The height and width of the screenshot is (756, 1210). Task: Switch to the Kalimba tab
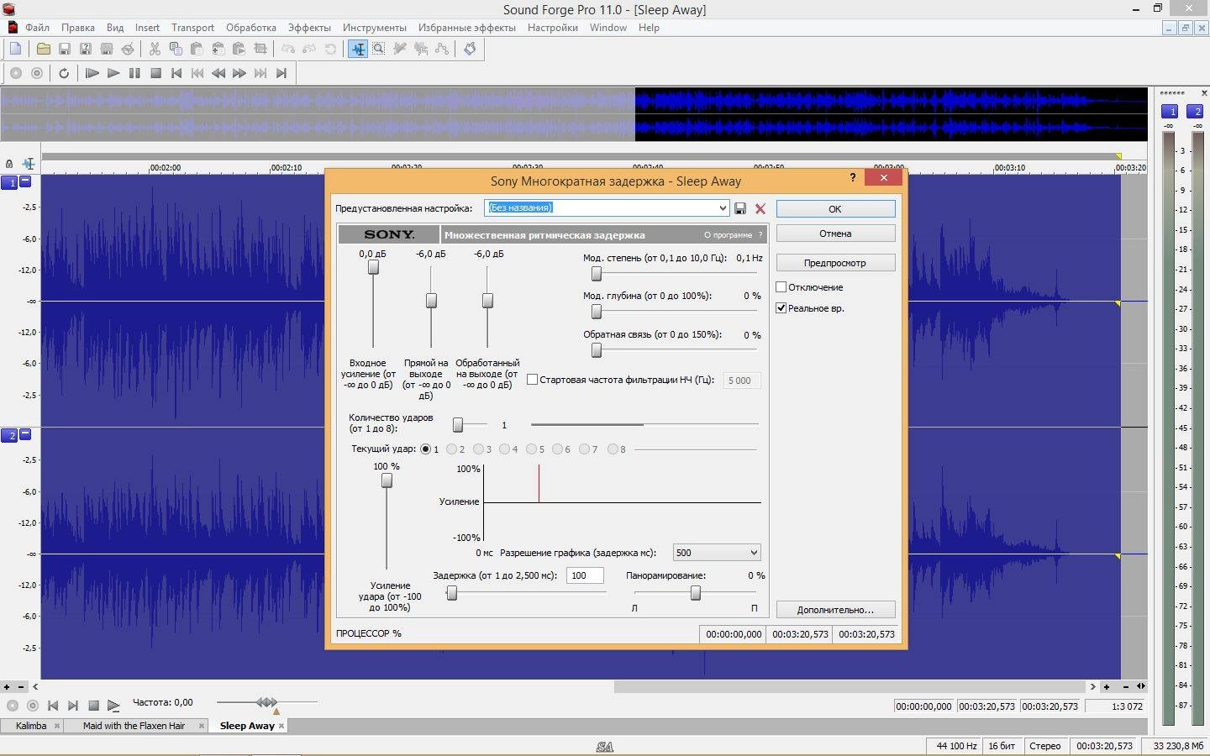point(31,726)
